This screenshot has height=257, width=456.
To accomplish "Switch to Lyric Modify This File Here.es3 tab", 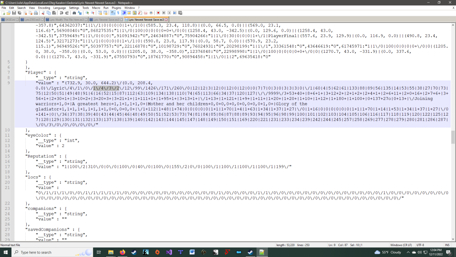I will point(66,20).
